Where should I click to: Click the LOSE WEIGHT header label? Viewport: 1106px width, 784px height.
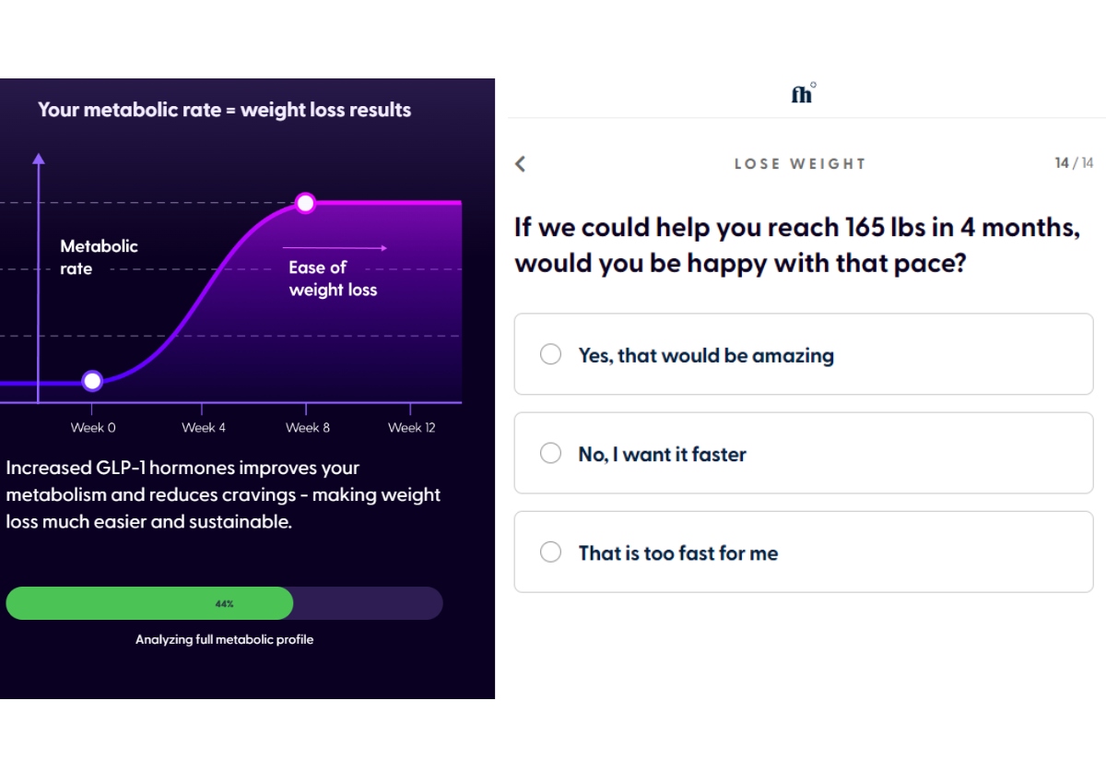pyautogui.click(x=799, y=163)
